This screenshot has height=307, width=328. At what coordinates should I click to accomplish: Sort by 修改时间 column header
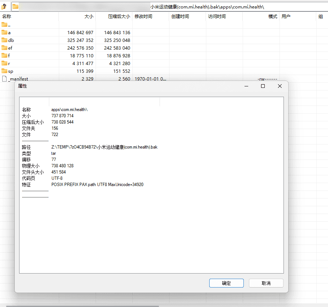click(143, 17)
